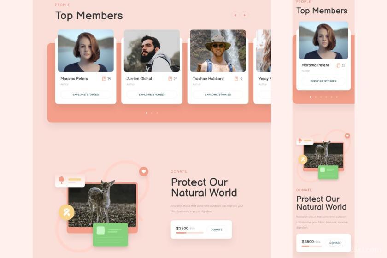Select the second carousel dot under desktop member cards
This screenshot has height=258, width=387.
152,113
